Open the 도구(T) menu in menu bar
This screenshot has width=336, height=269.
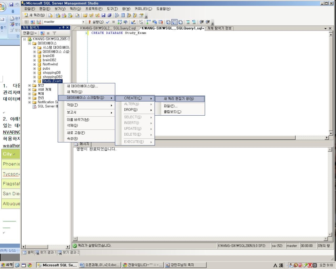[x=112, y=9]
